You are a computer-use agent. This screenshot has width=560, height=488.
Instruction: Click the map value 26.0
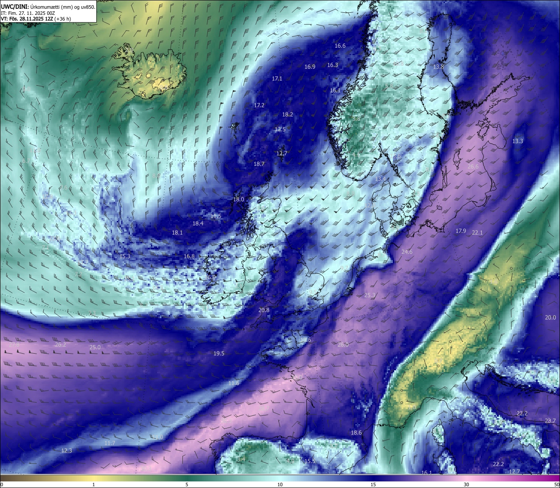pyautogui.click(x=343, y=344)
